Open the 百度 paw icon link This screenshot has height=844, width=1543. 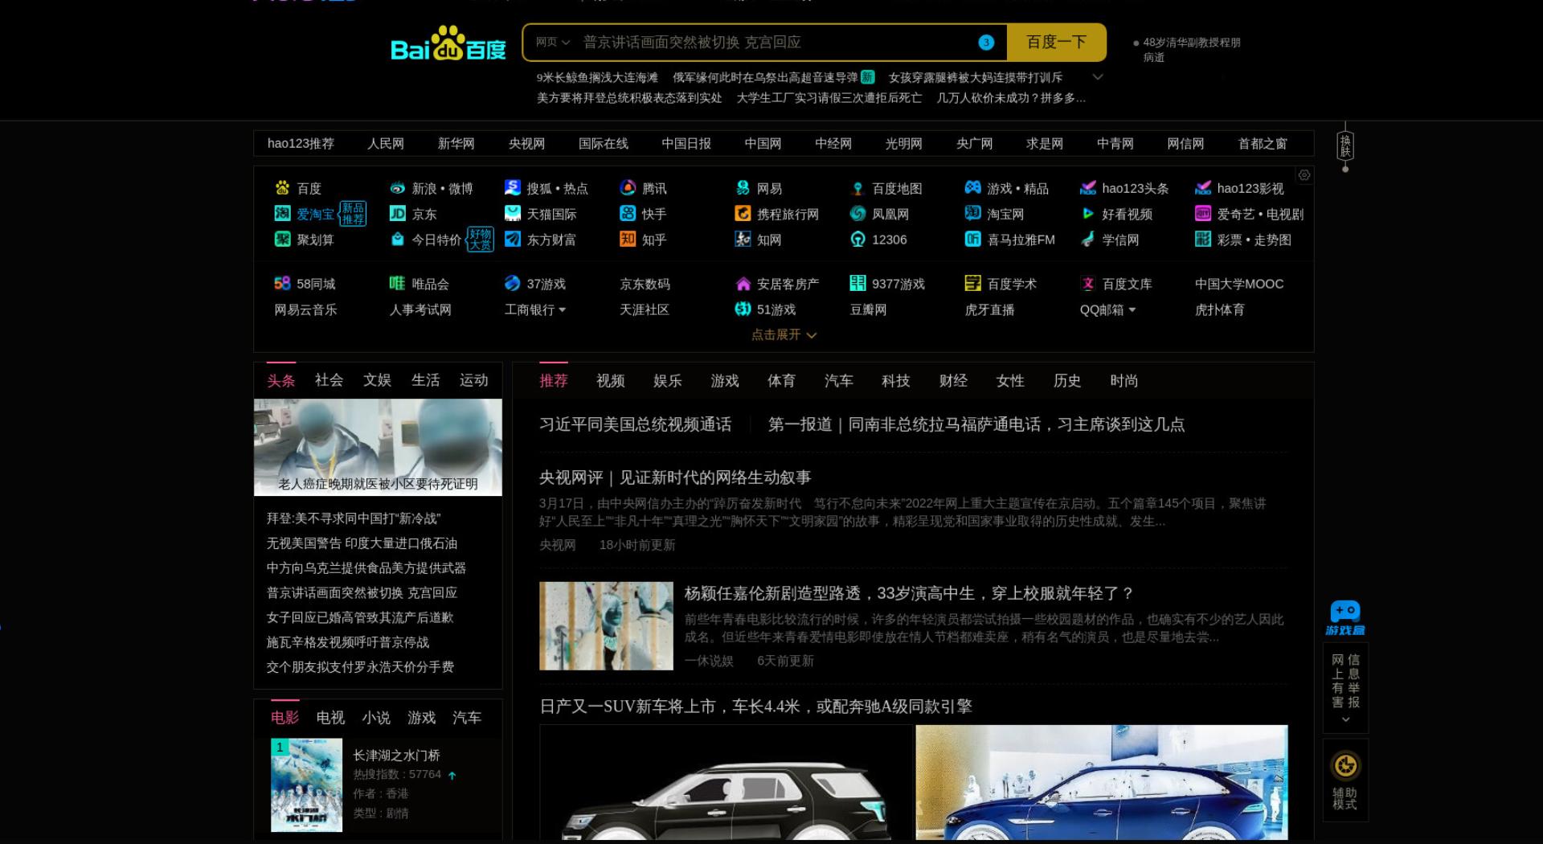click(x=282, y=188)
